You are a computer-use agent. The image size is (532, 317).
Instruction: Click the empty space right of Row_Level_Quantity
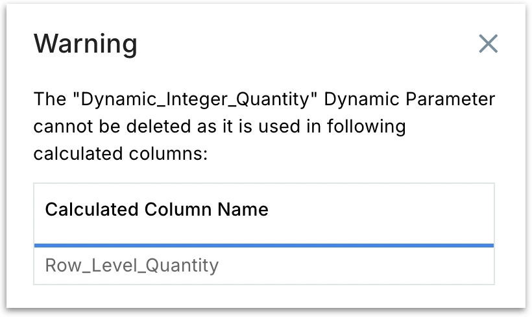pos(357,265)
